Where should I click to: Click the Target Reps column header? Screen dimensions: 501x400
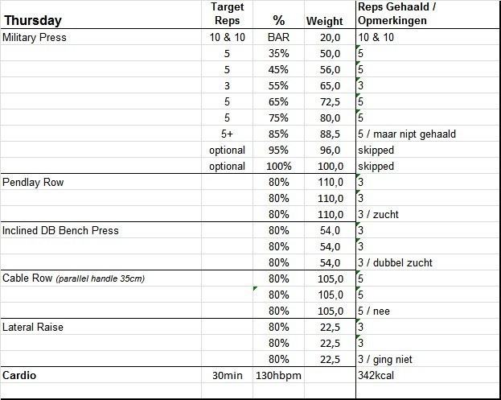[x=227, y=14]
